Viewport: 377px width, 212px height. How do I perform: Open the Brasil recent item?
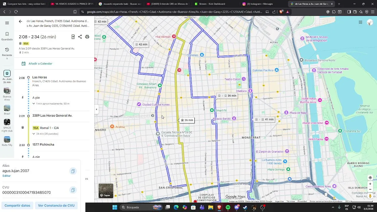point(7,110)
